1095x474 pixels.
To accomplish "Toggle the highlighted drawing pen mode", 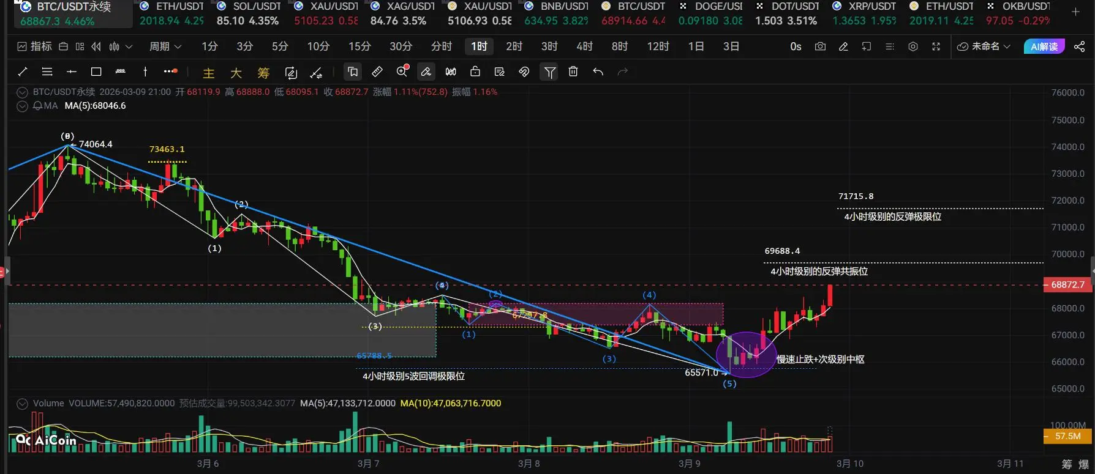I will pyautogui.click(x=426, y=72).
